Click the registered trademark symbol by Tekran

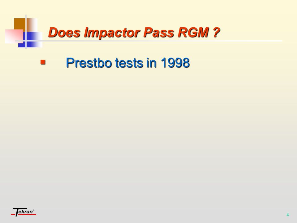pyautogui.click(x=34, y=210)
